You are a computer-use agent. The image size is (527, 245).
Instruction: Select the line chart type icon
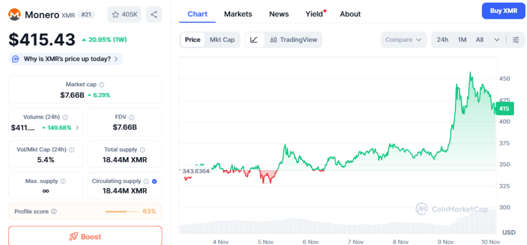[254, 40]
